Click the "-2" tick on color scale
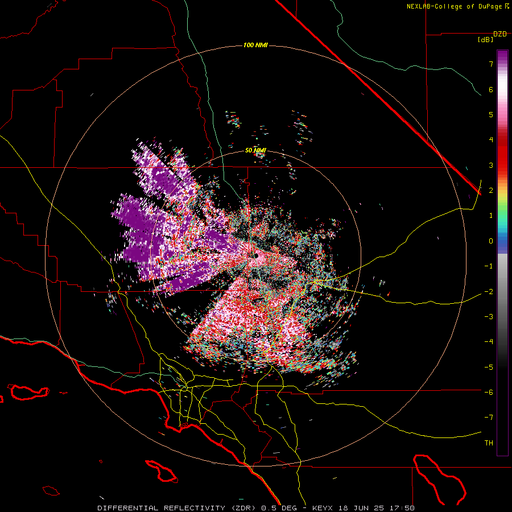Screen dimensions: 512x512 [x=489, y=291]
